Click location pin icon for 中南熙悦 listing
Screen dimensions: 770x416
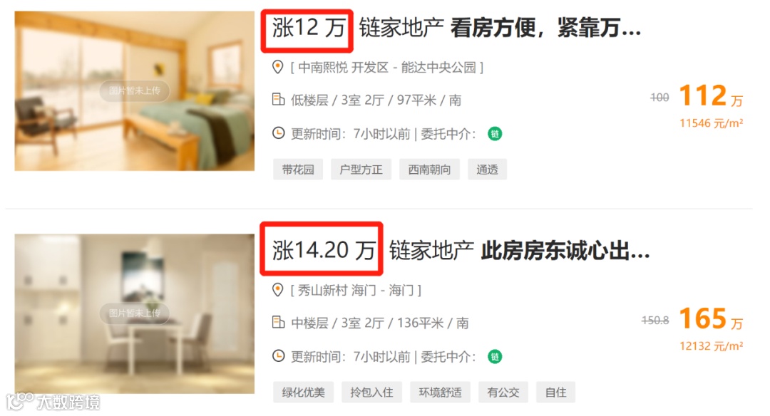coord(278,67)
